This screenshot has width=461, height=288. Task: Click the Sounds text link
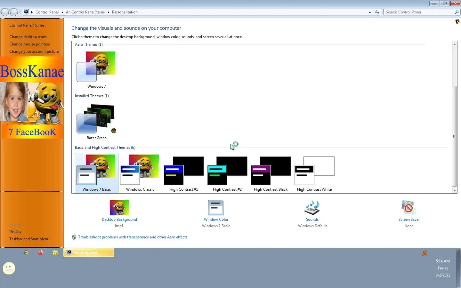click(x=312, y=220)
